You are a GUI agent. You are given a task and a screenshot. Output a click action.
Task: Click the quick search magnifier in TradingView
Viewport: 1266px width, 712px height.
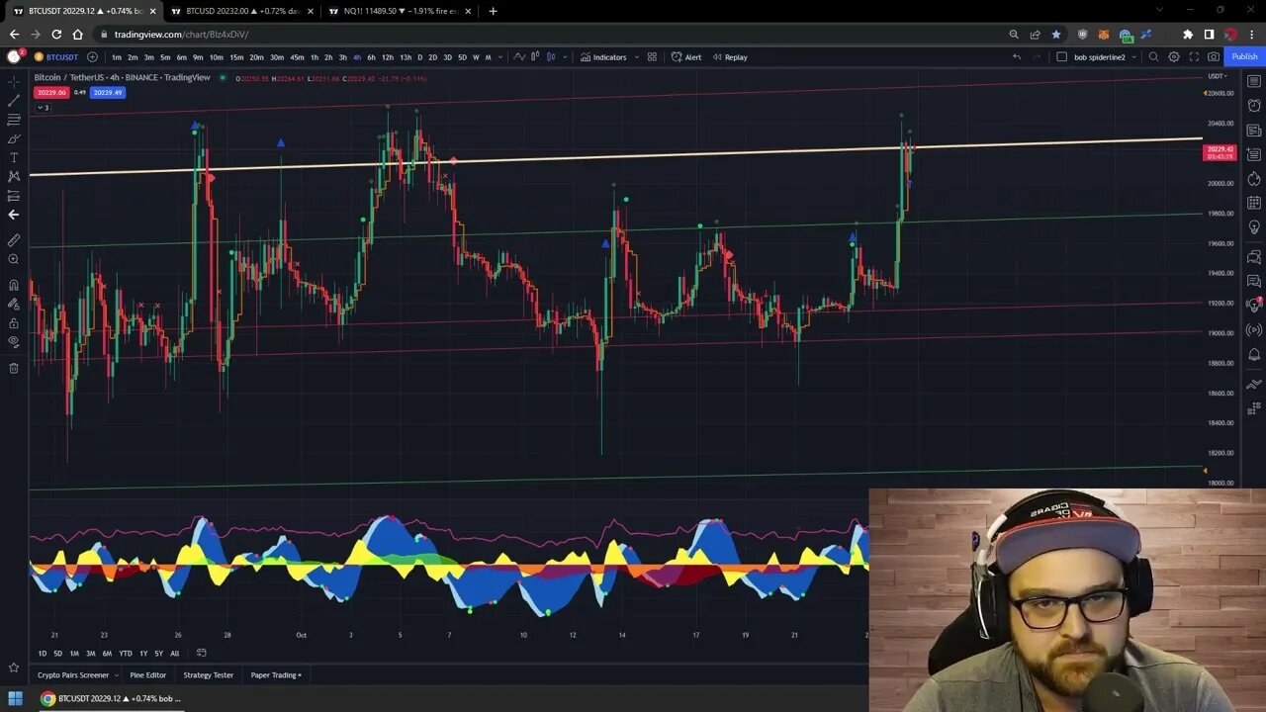pos(1153,57)
